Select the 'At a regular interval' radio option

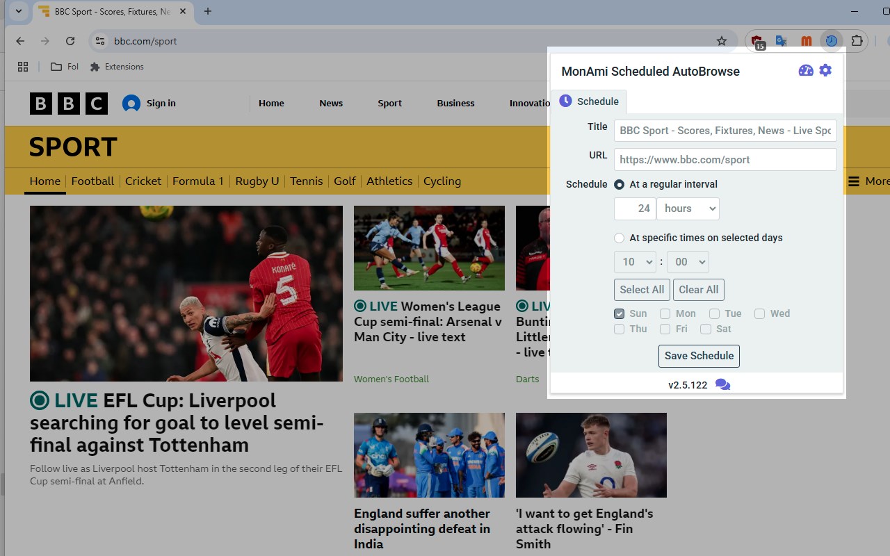pos(619,185)
